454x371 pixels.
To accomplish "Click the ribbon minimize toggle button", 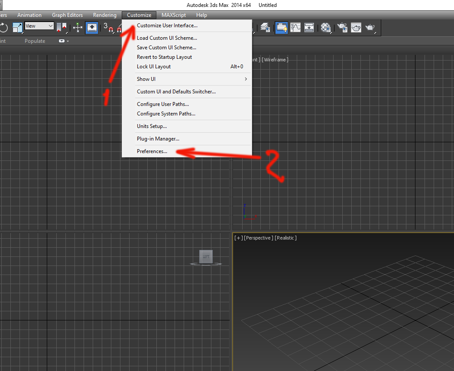I will pos(62,41).
